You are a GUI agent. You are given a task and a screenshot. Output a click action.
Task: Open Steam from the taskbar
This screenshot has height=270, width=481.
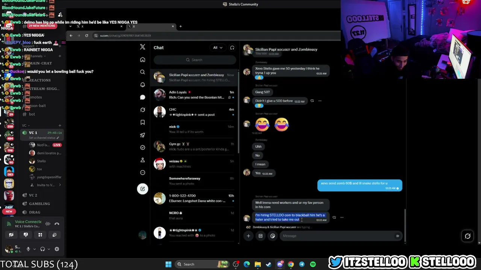(268, 264)
